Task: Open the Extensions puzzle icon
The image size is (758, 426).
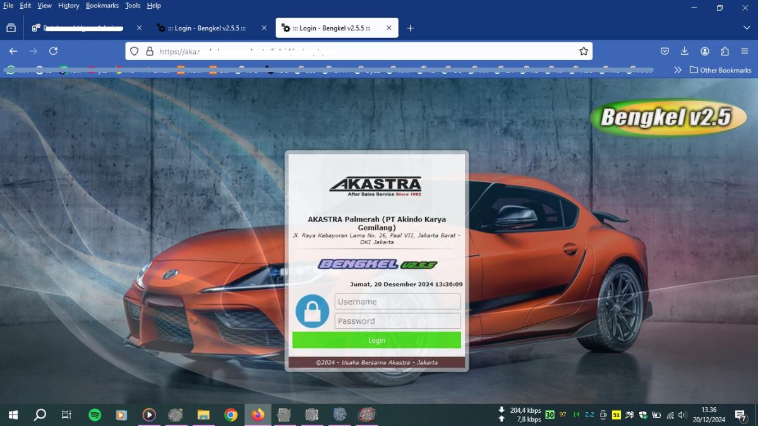Action: point(725,51)
